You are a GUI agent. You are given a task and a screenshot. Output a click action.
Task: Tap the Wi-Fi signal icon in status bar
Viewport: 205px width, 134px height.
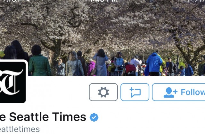[28, 1]
